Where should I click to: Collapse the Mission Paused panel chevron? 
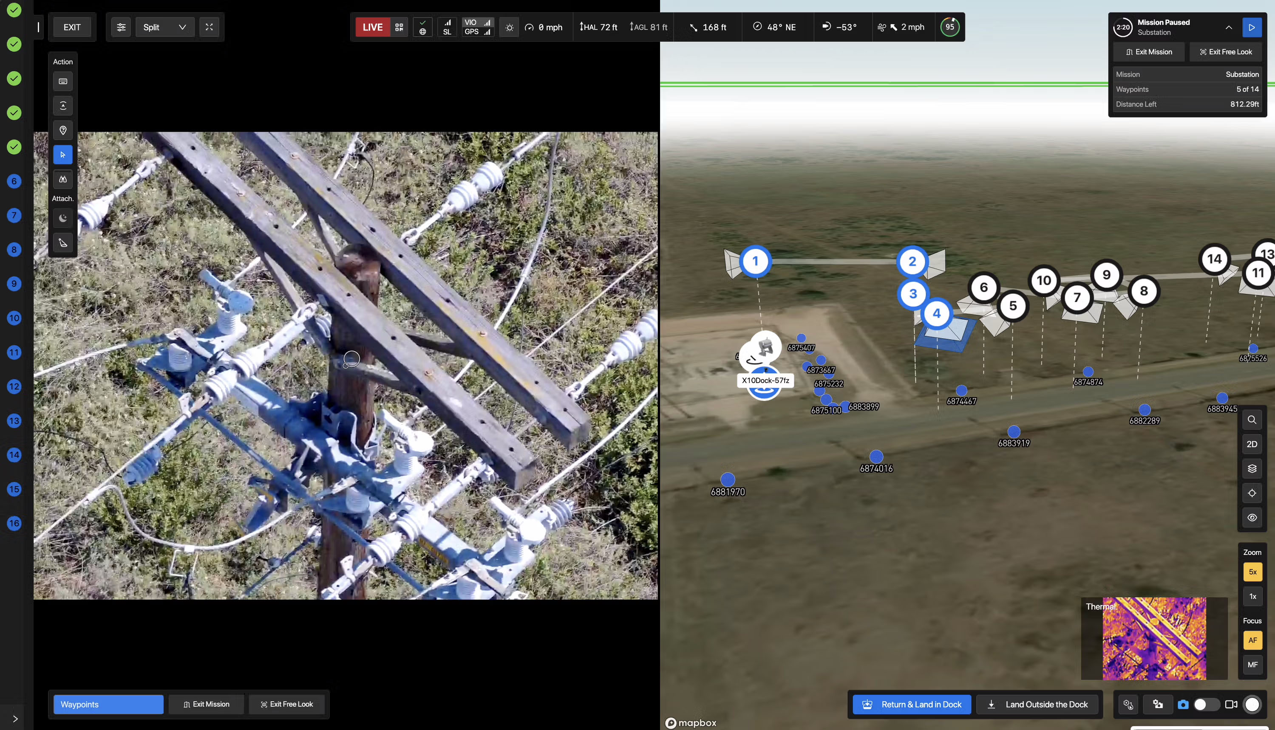(x=1228, y=28)
